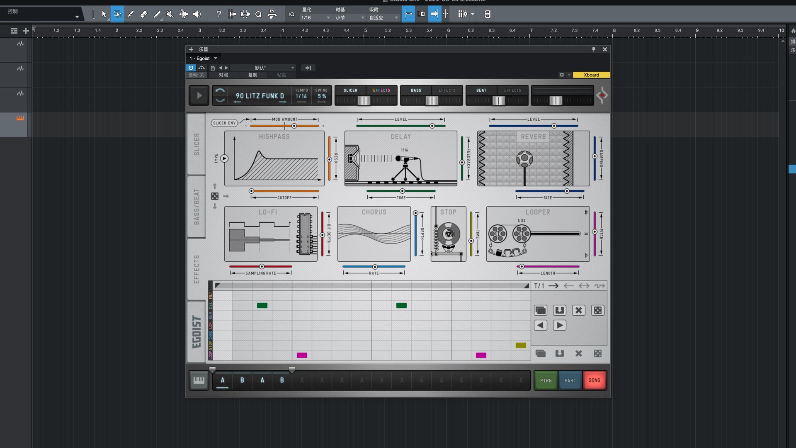
Task: Adjust the SLICER volume fader handle
Action: click(364, 100)
